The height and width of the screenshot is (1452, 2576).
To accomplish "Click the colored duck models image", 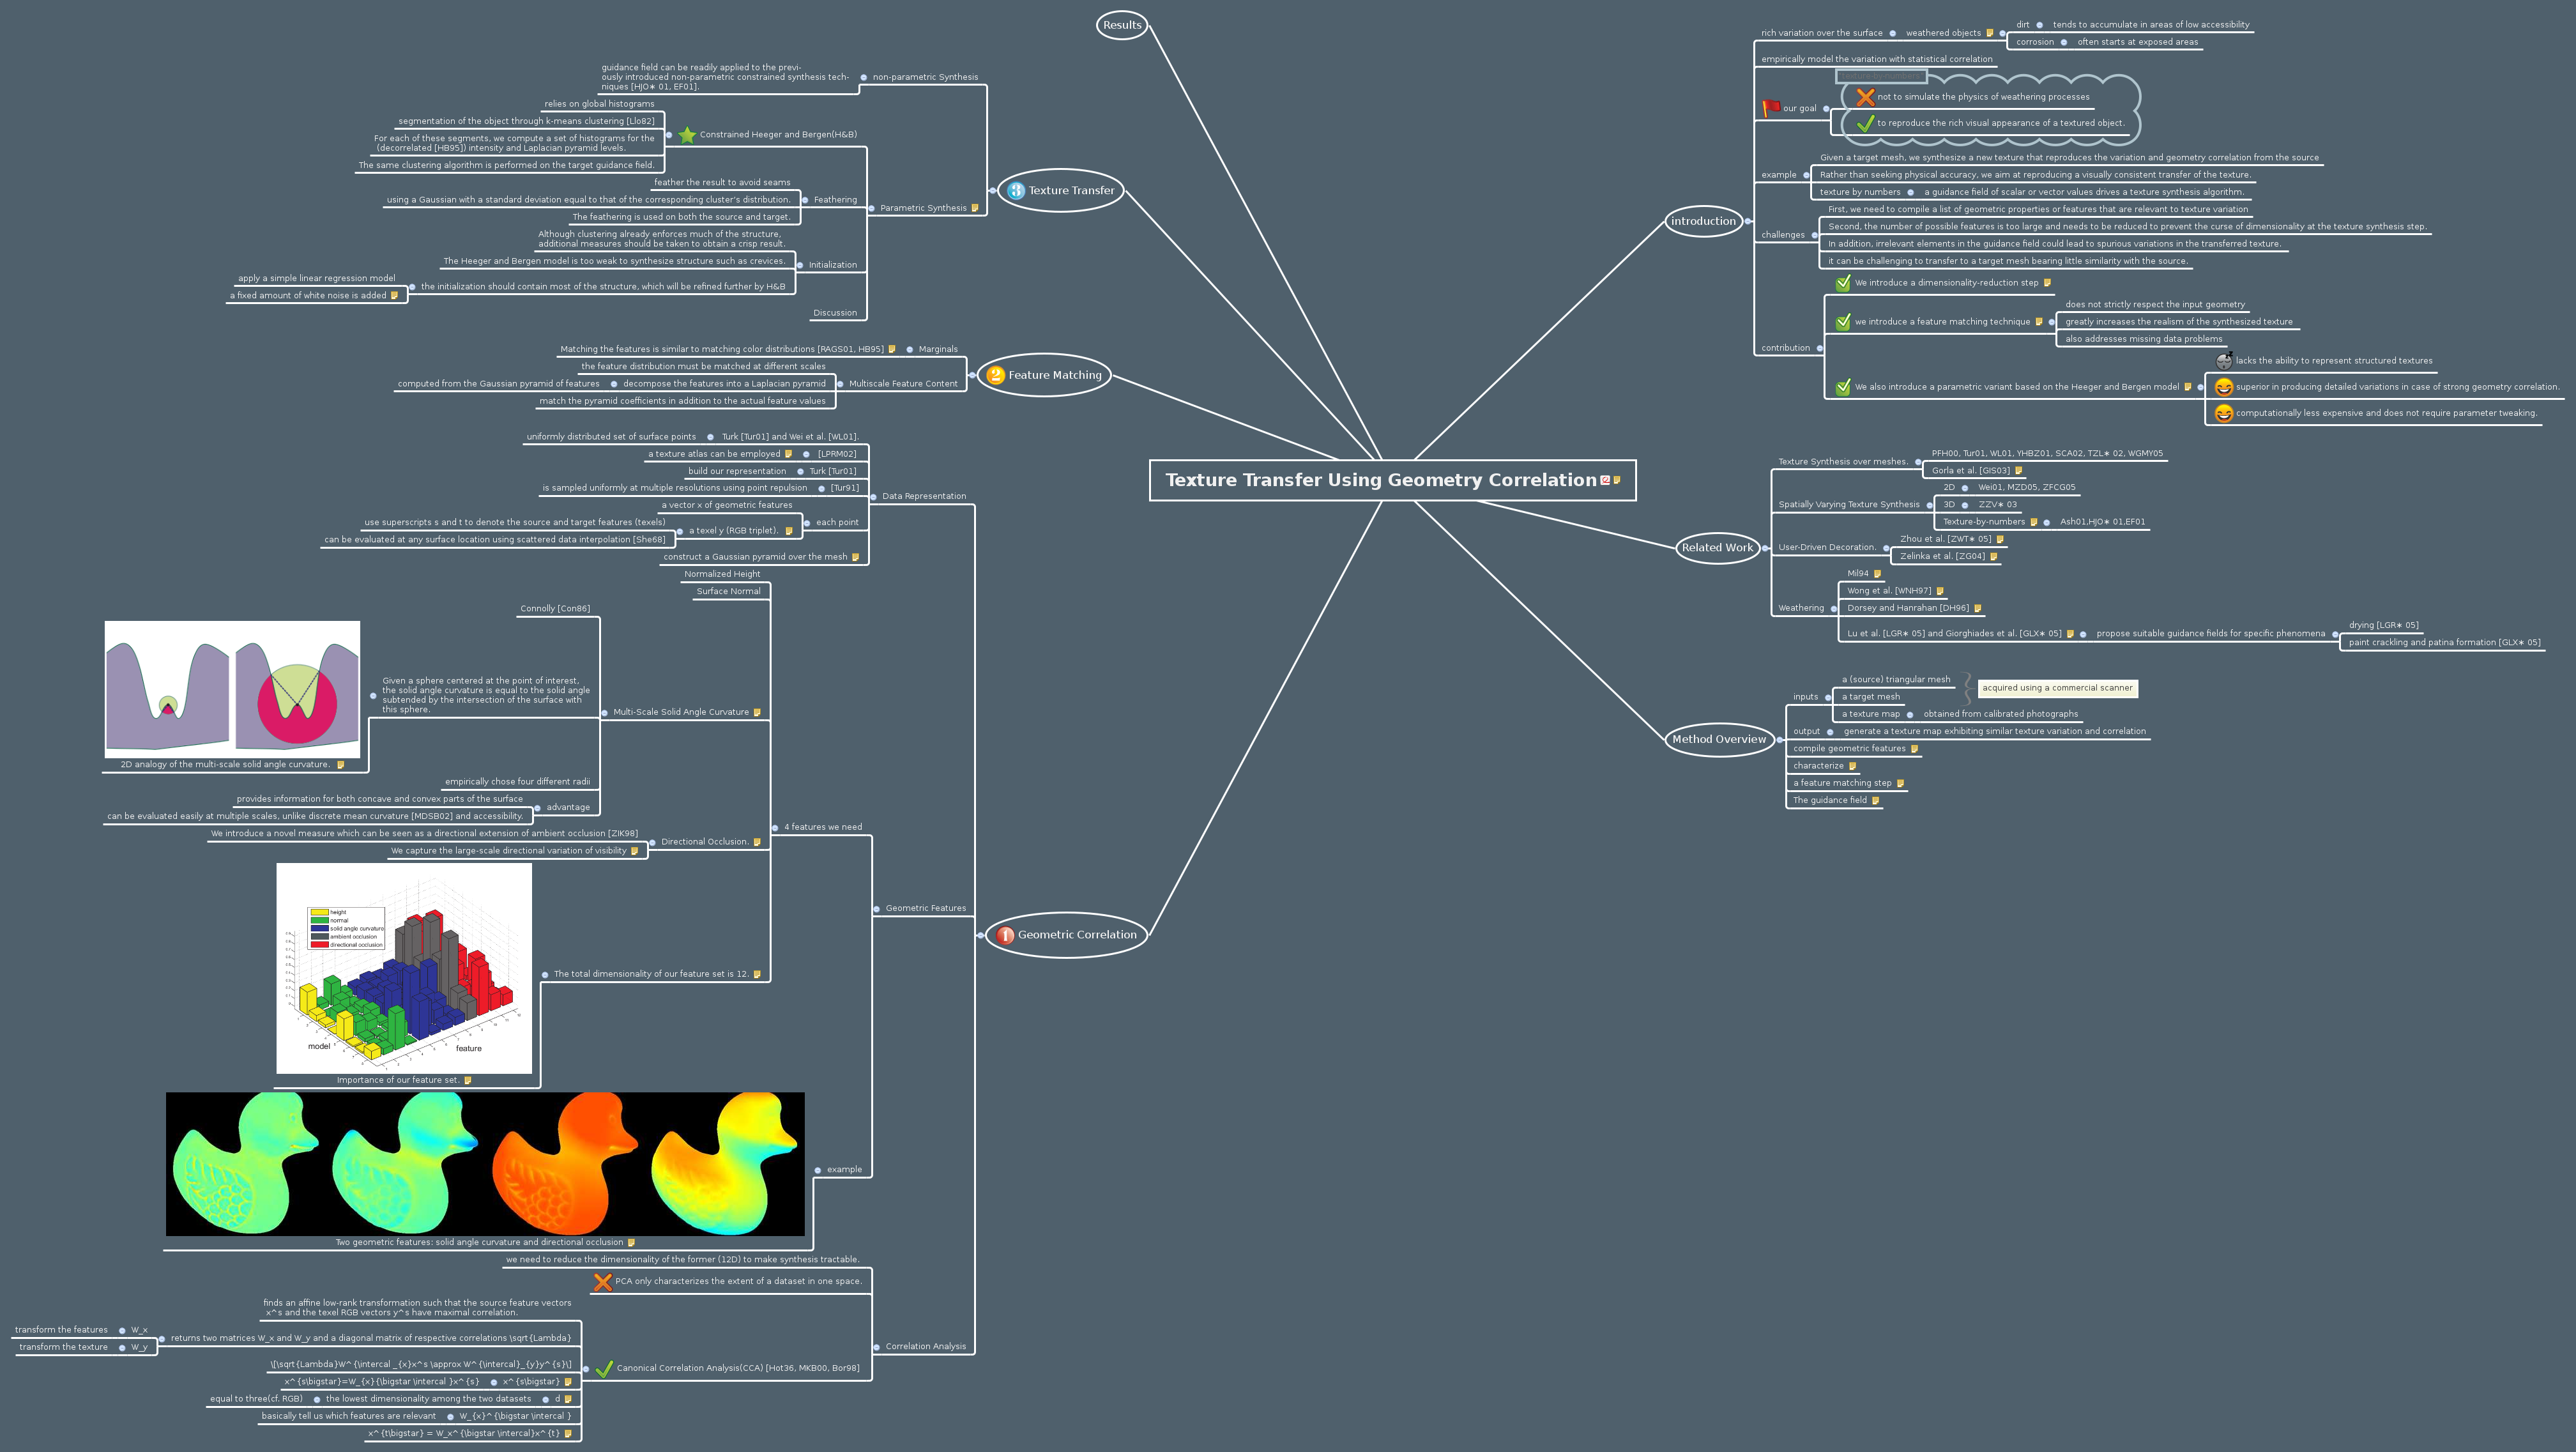I will pos(485,1164).
